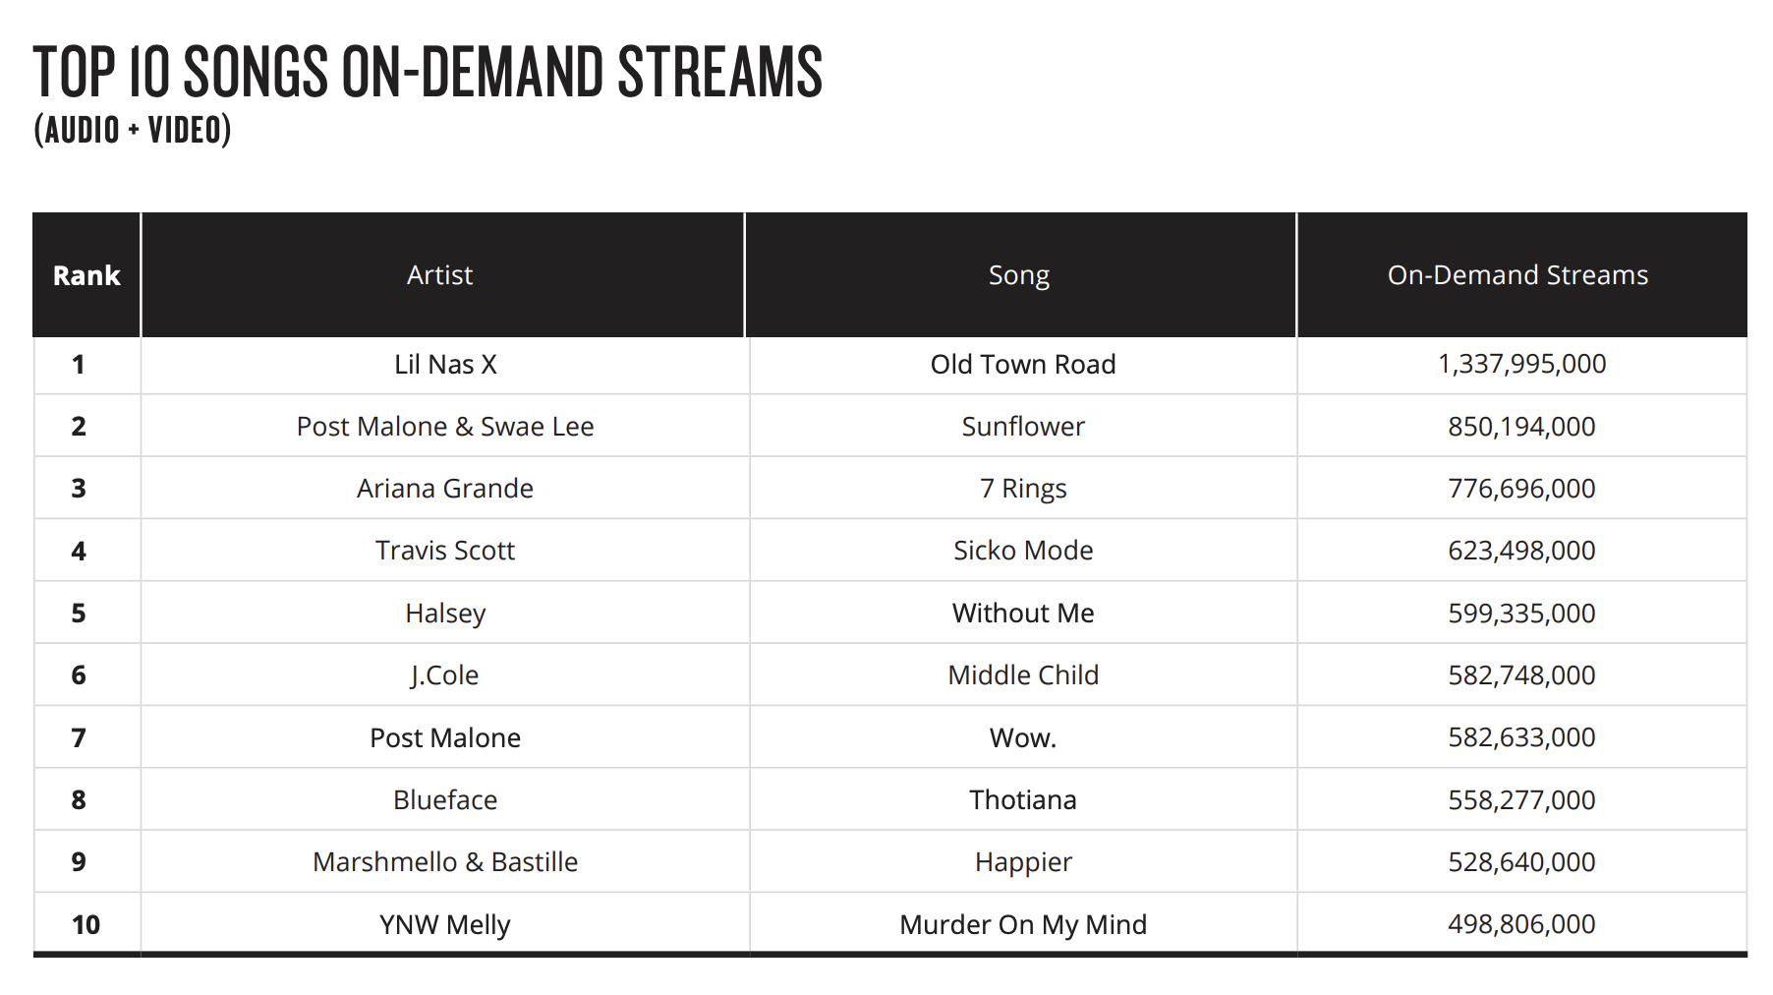Click the Ariana Grande artist cell

445,489
